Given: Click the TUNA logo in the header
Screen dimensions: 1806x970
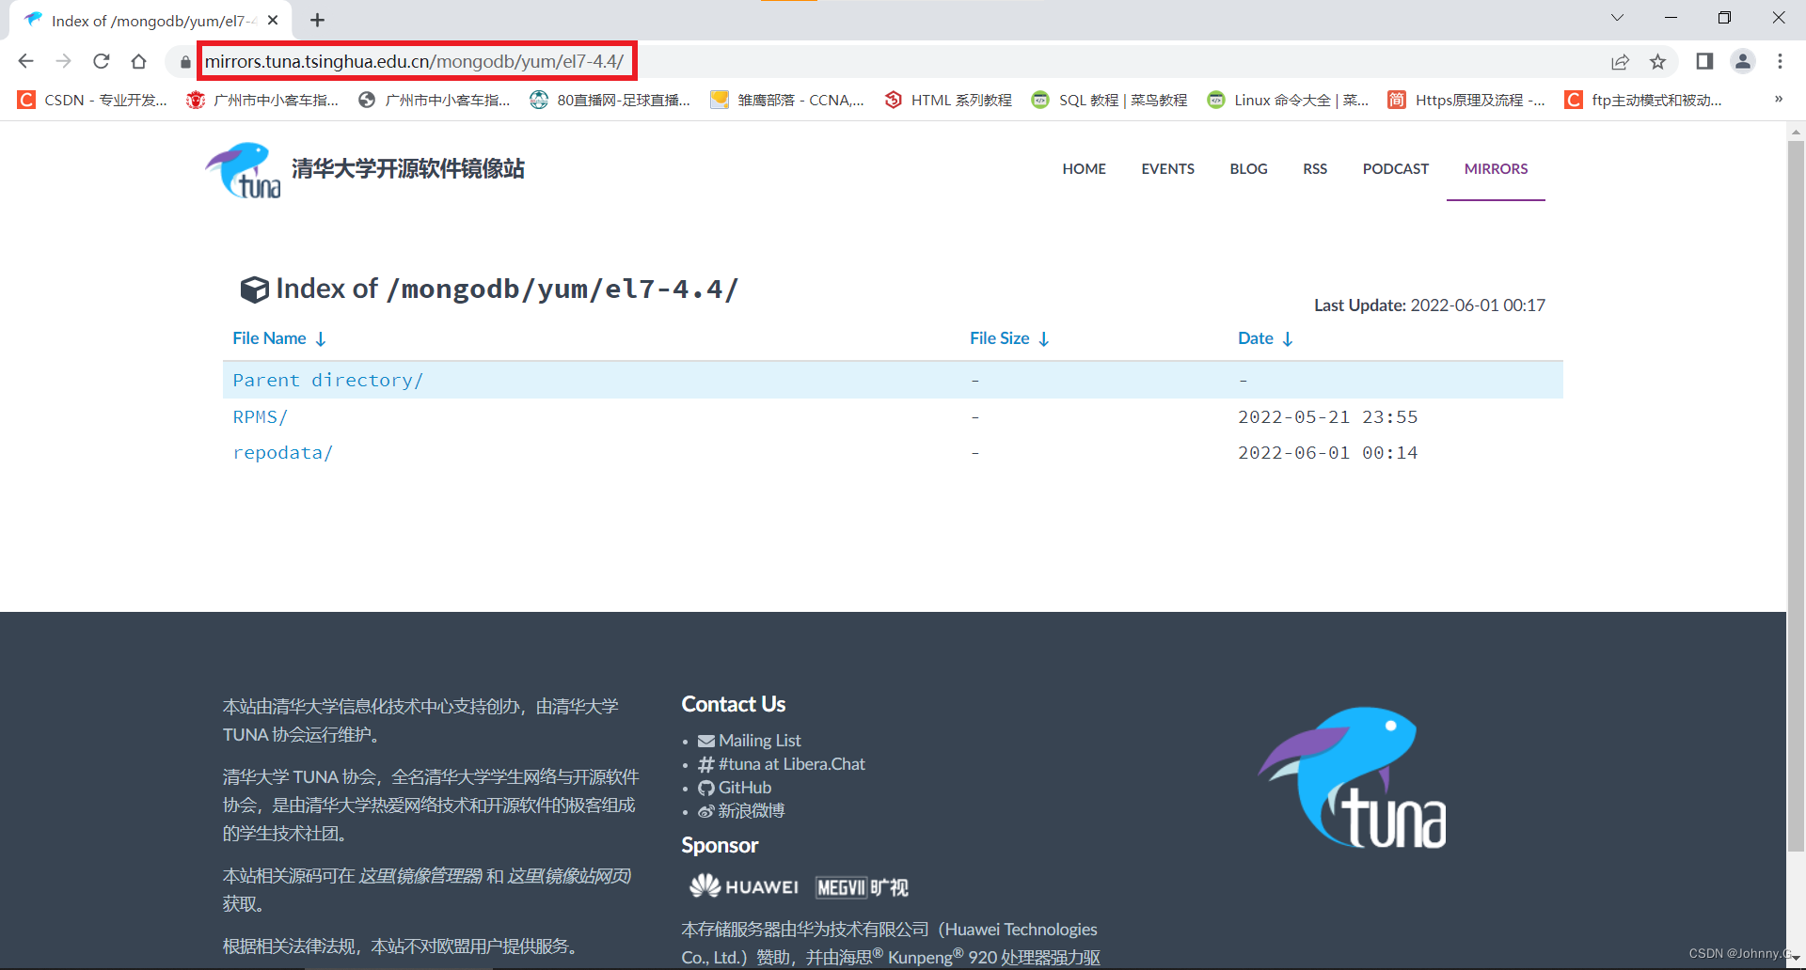Looking at the screenshot, I should coord(243,170).
